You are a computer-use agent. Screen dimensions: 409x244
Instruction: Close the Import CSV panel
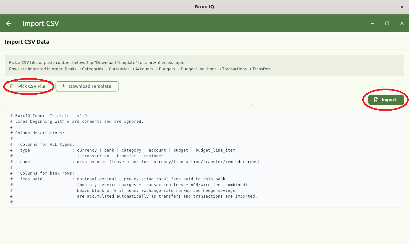(x=402, y=23)
